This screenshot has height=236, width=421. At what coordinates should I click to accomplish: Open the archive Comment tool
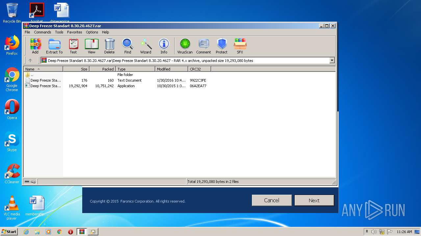click(x=204, y=46)
